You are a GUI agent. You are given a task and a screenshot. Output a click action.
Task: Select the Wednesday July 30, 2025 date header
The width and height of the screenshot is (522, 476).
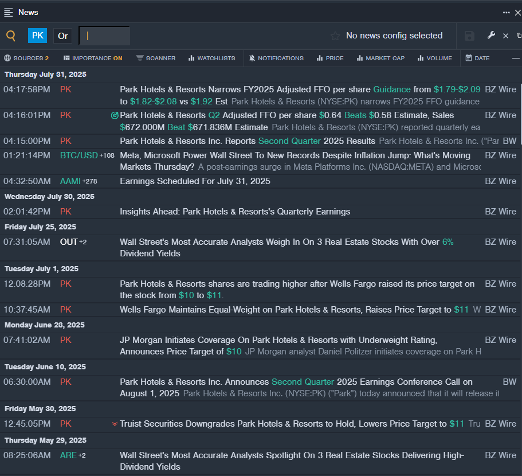(50, 197)
